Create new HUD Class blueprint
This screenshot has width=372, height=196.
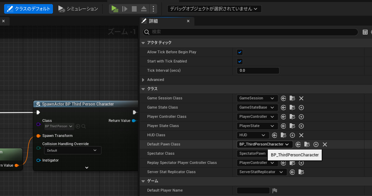292,135
